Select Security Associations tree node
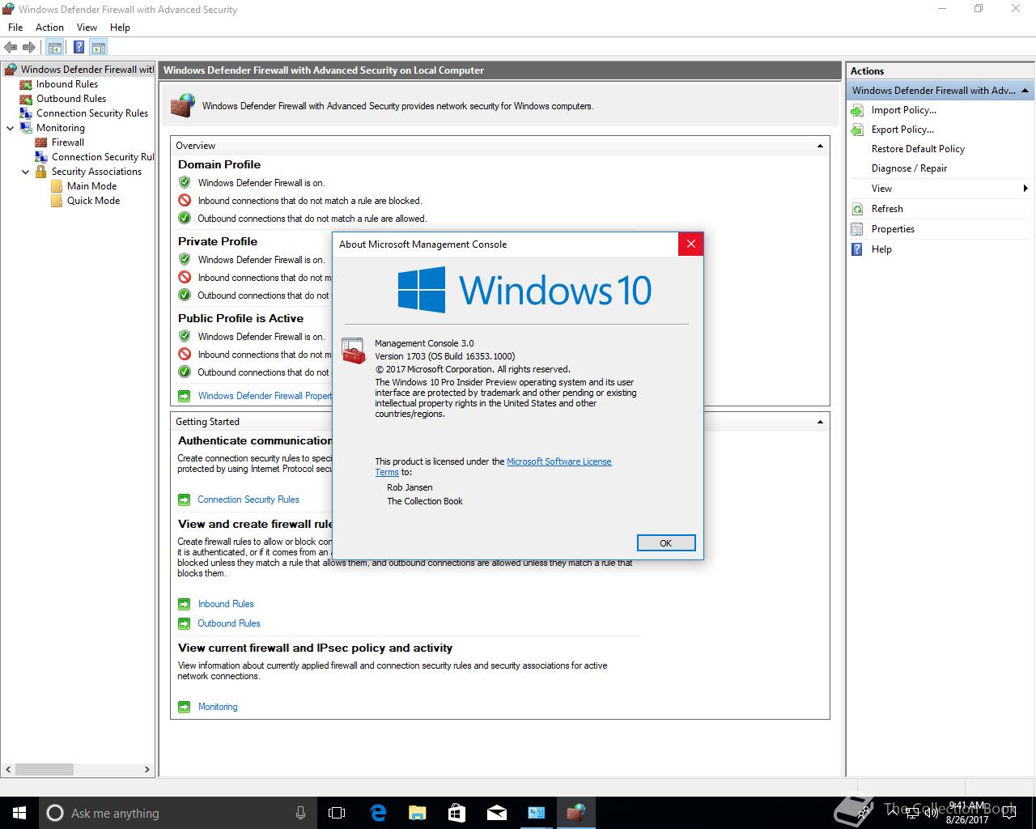The width and height of the screenshot is (1036, 829). point(96,172)
